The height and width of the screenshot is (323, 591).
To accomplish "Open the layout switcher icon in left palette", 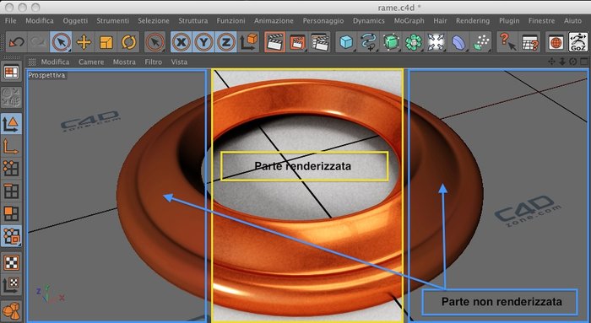I will (11, 73).
